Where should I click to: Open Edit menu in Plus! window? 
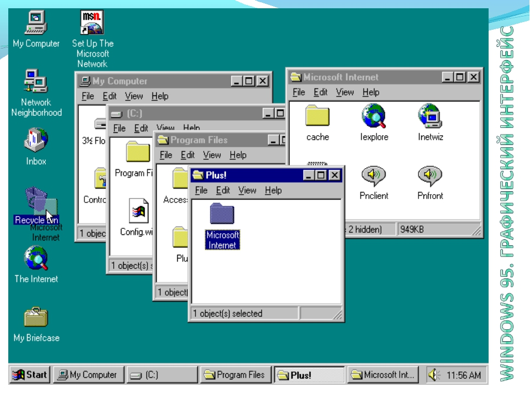click(x=222, y=190)
